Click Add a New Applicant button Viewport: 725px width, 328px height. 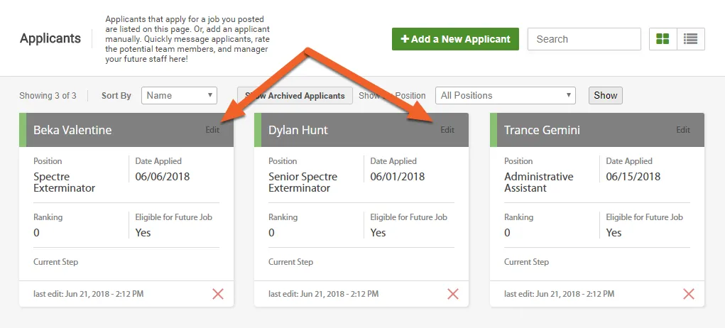point(455,39)
